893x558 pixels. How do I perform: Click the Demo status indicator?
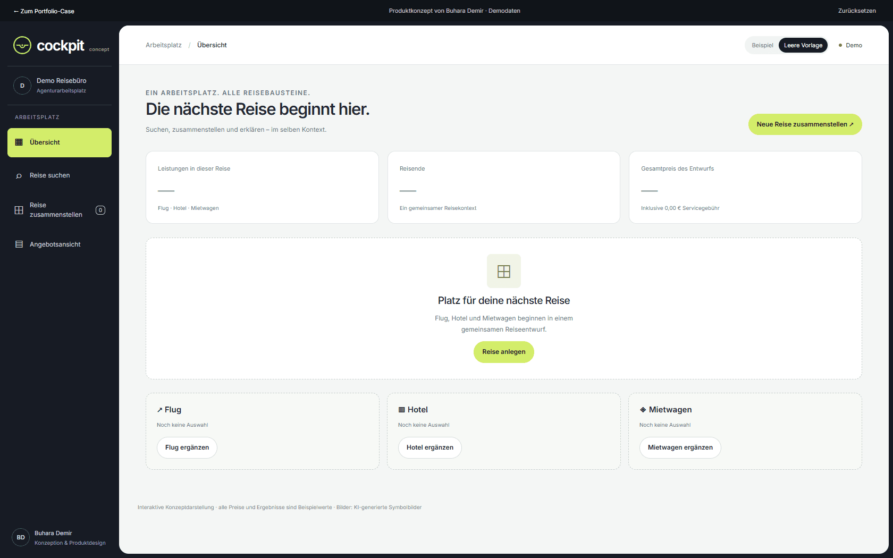pyautogui.click(x=850, y=45)
